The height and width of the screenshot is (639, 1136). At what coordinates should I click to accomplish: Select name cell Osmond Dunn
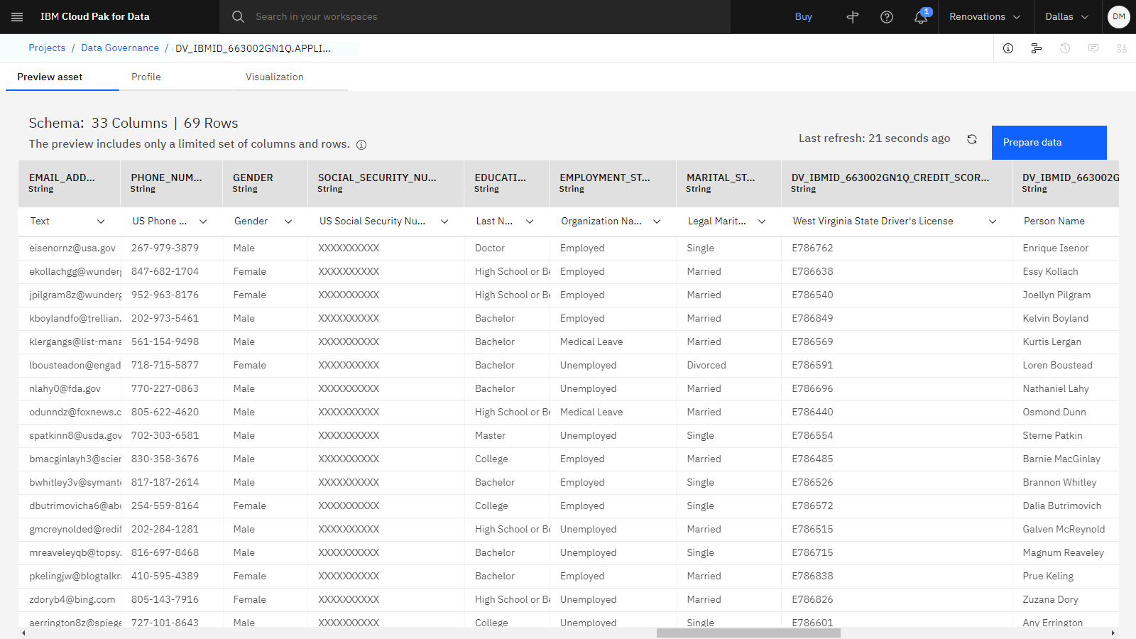1054,412
